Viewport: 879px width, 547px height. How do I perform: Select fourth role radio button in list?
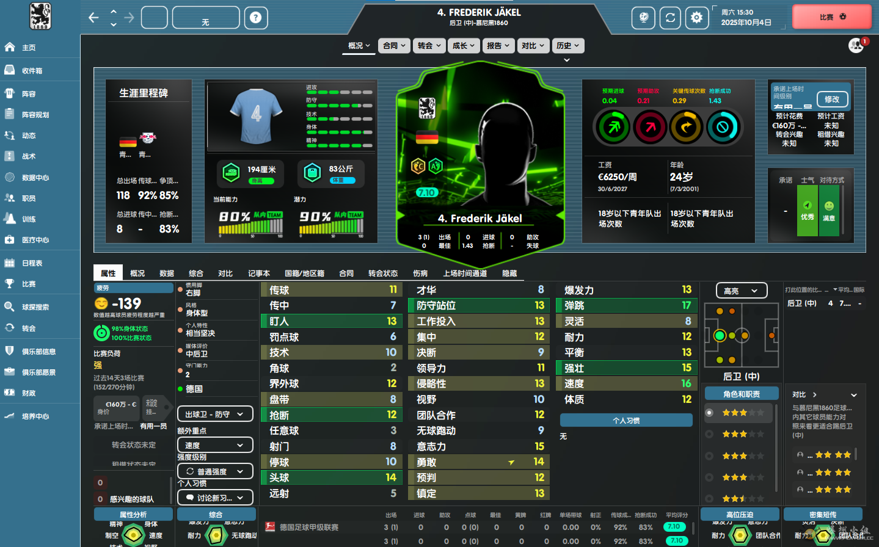click(709, 477)
